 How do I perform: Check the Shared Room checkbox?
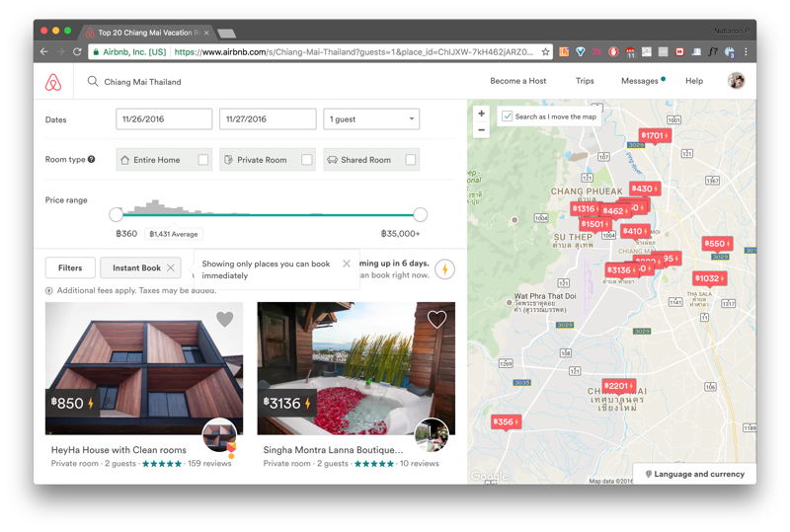411,160
